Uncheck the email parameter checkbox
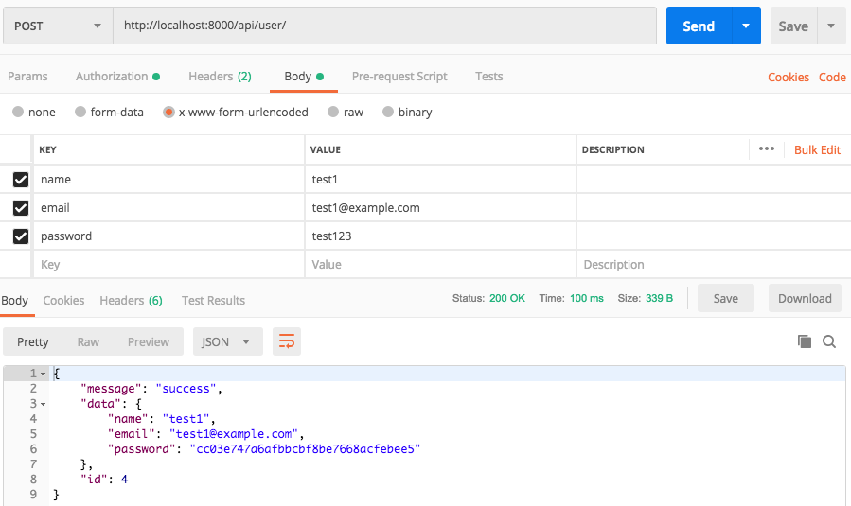This screenshot has height=506, width=851. [21, 207]
